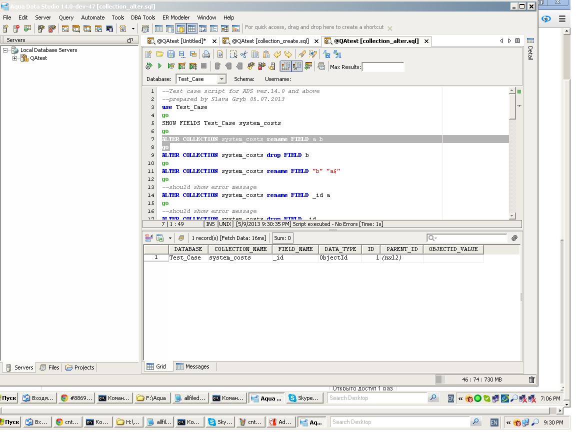Click the brush format icon in editor toolbar
Image resolution: width=576 pixels, height=432 pixels.
click(301, 54)
